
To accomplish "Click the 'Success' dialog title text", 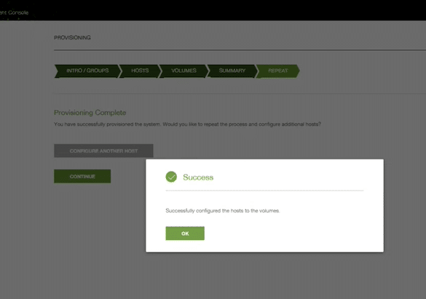I will pyautogui.click(x=198, y=178).
